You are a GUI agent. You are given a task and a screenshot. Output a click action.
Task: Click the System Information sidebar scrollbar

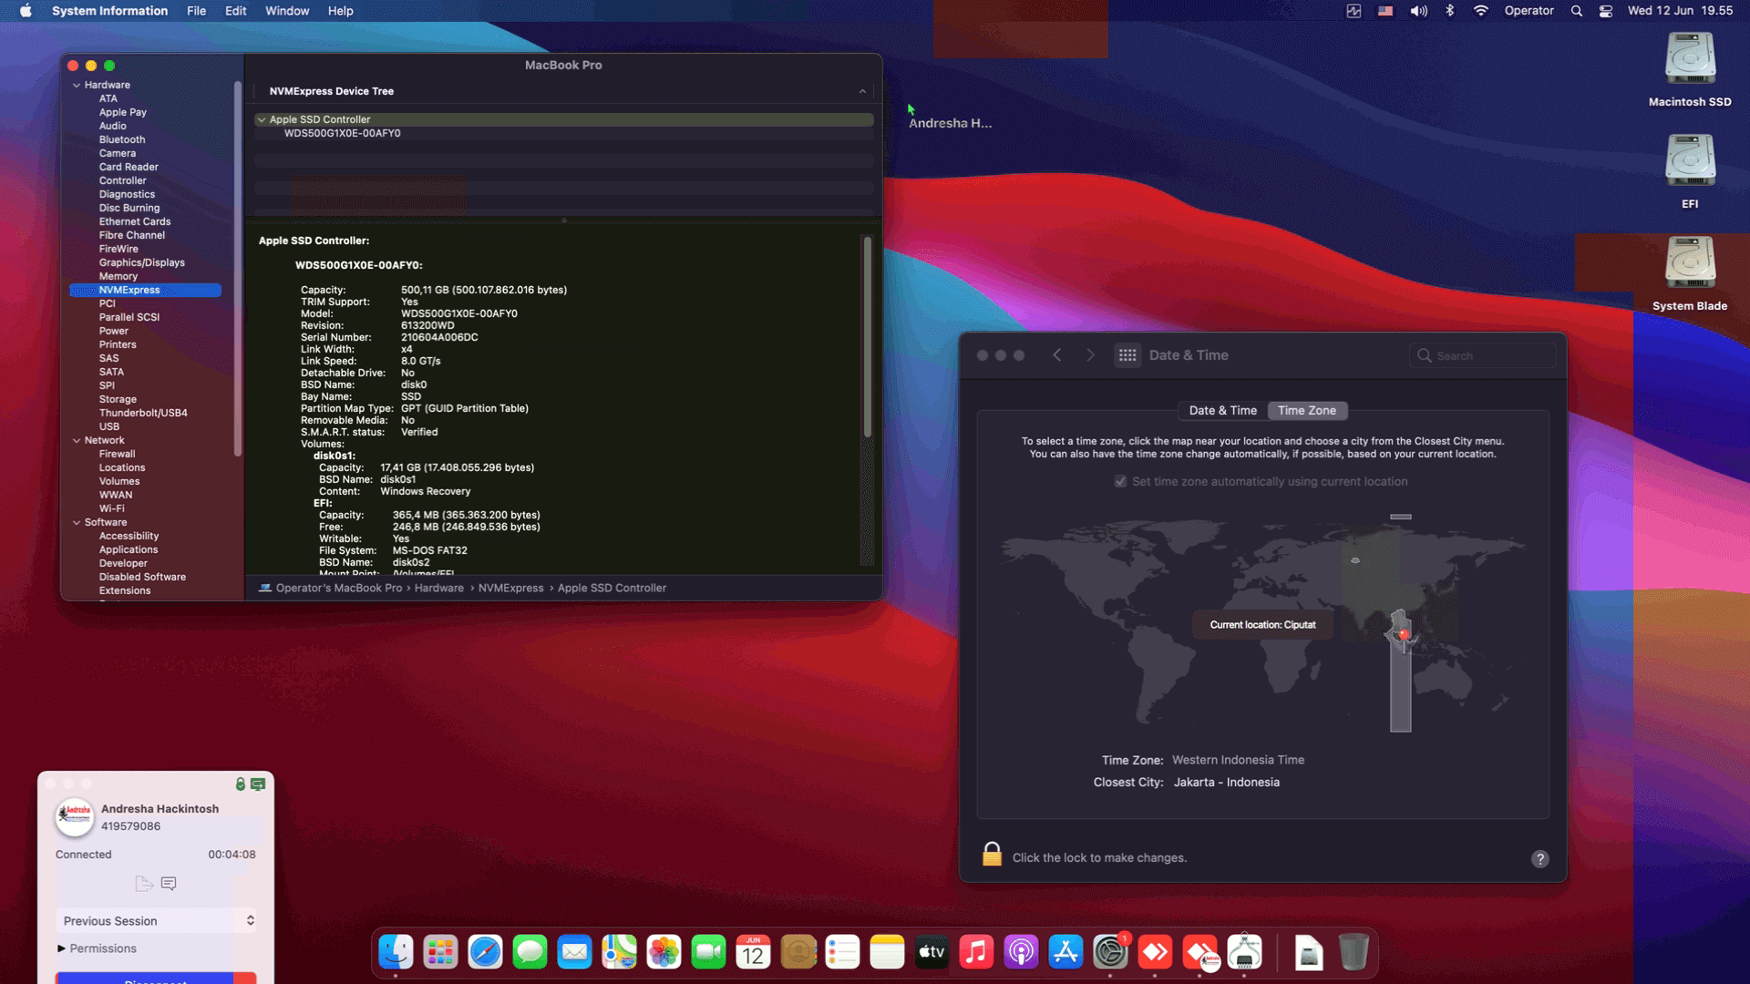coord(238,269)
